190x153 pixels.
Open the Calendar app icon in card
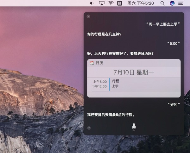click(92, 63)
